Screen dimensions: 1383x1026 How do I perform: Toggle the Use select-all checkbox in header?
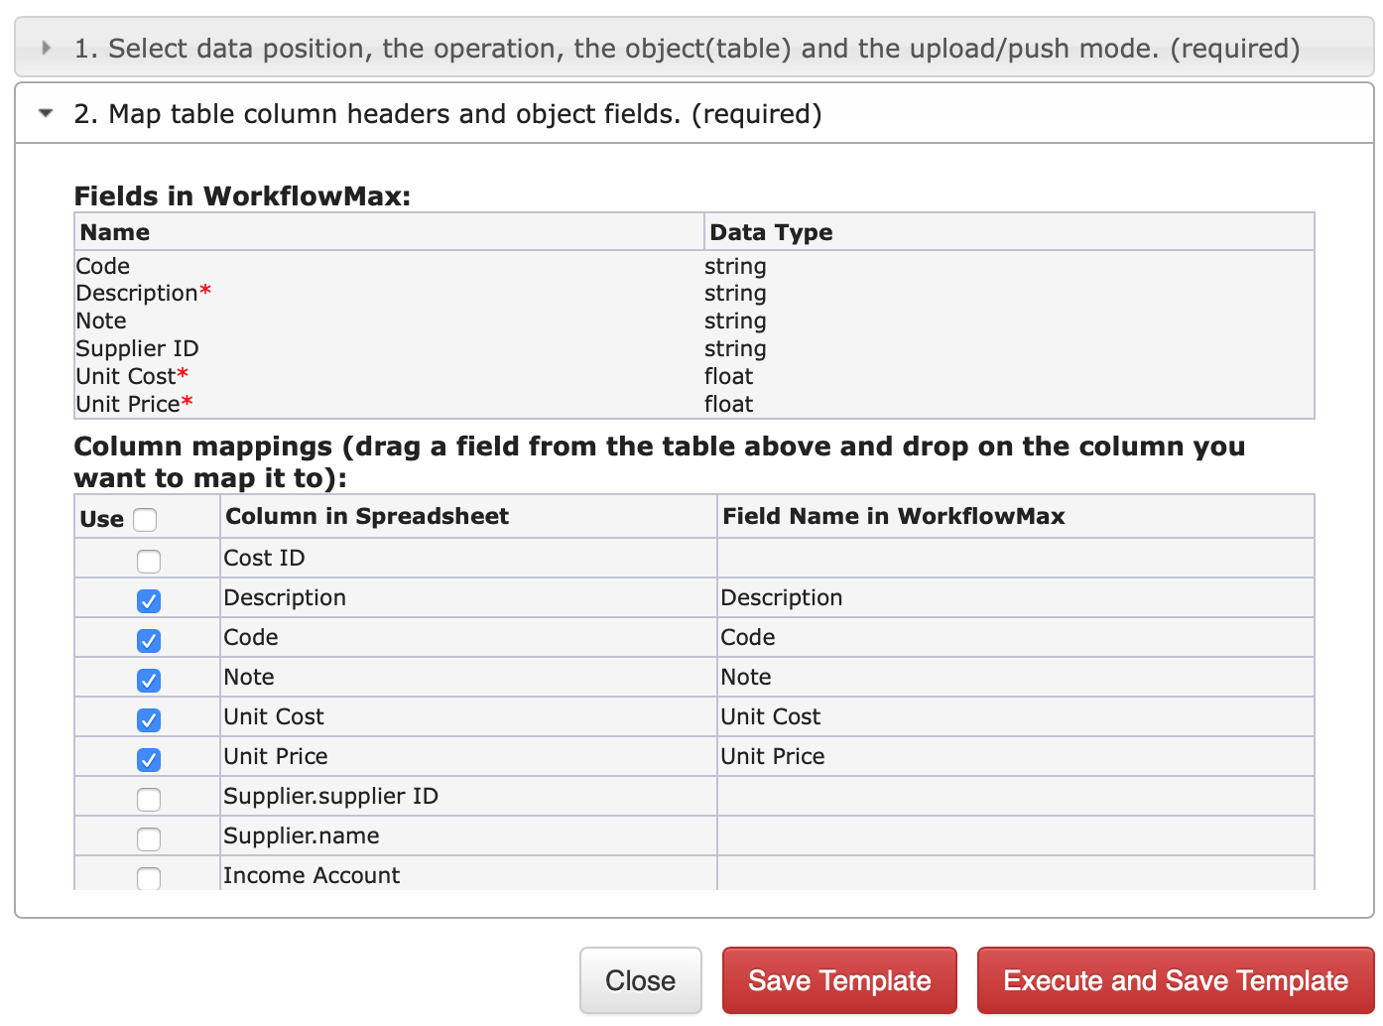click(x=145, y=520)
